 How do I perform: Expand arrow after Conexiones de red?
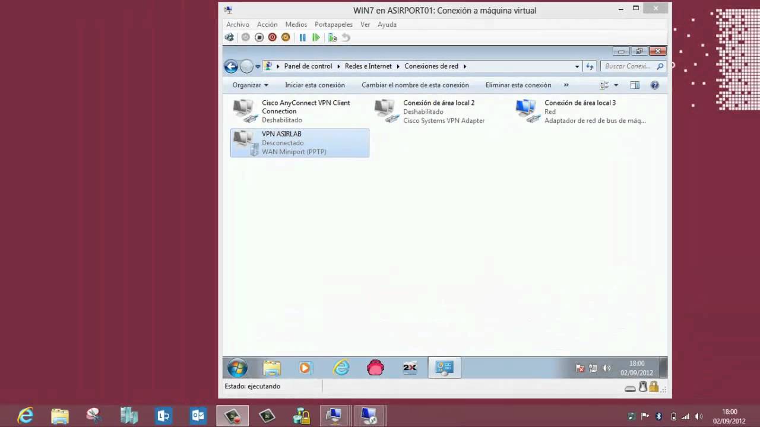[x=465, y=66]
